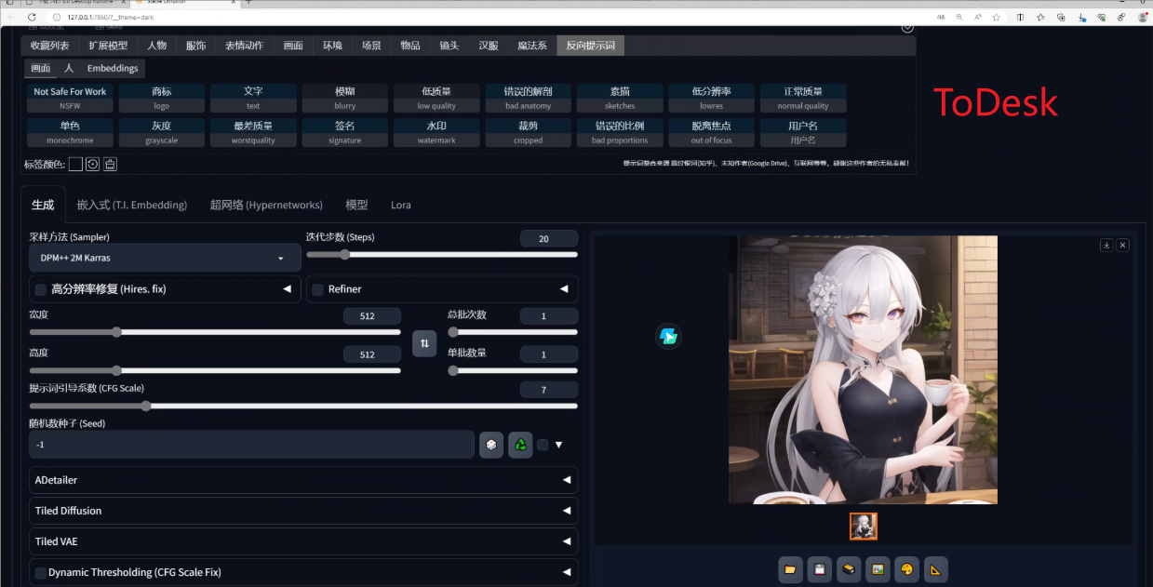Viewport: 1153px width, 587px height.
Task: Switch to the 魔法系 tab
Action: [x=532, y=46]
